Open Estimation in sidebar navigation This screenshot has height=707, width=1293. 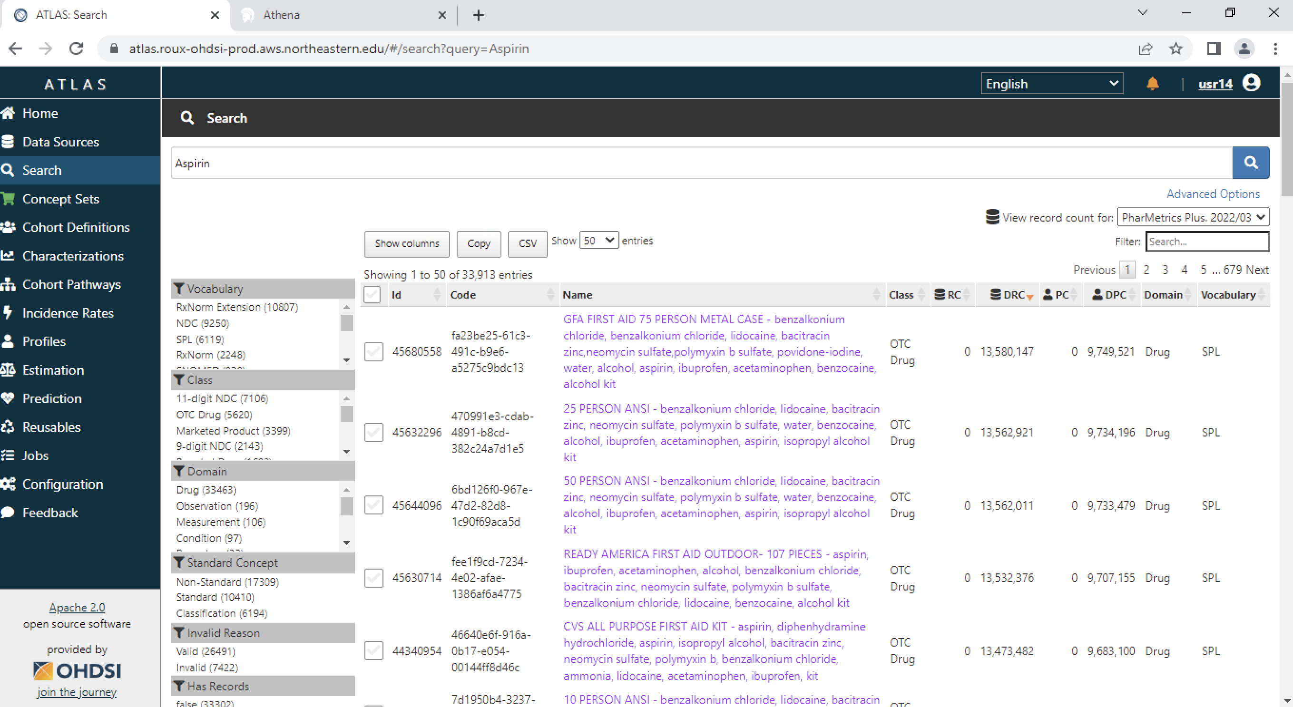(53, 370)
